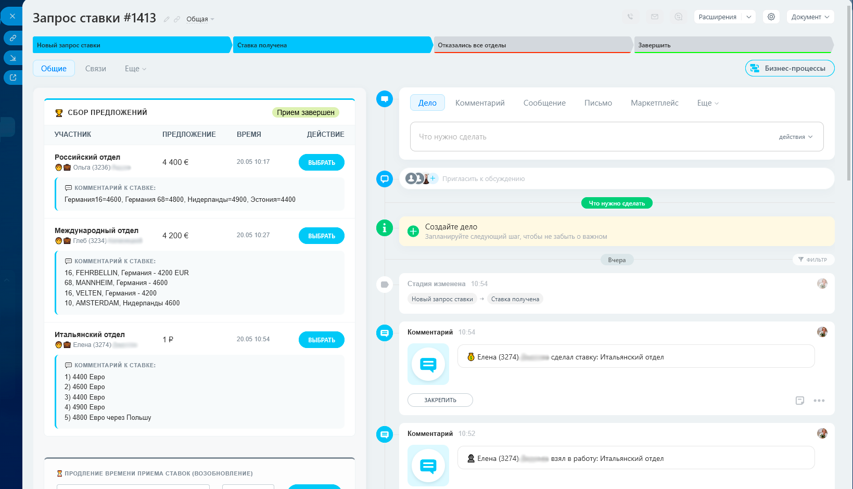
Task: Click the hourglass icon near Продление времени
Action: (x=59, y=473)
